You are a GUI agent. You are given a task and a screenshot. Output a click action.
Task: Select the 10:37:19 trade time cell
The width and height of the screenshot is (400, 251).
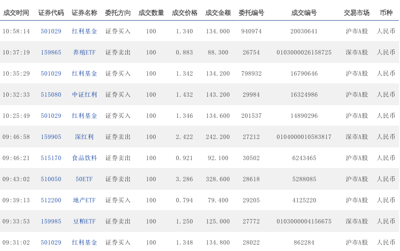[x=16, y=53]
